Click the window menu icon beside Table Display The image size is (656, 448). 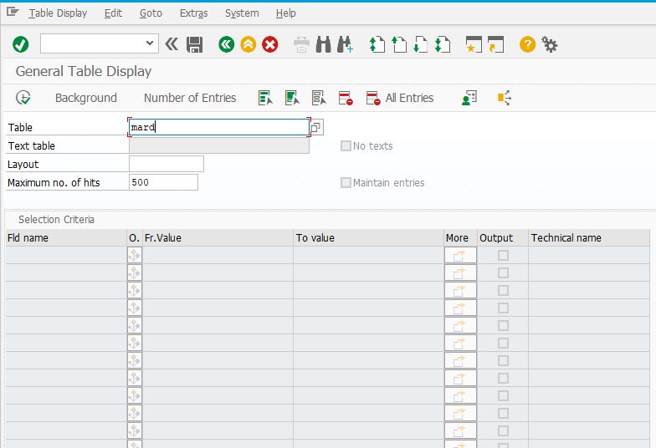(13, 12)
